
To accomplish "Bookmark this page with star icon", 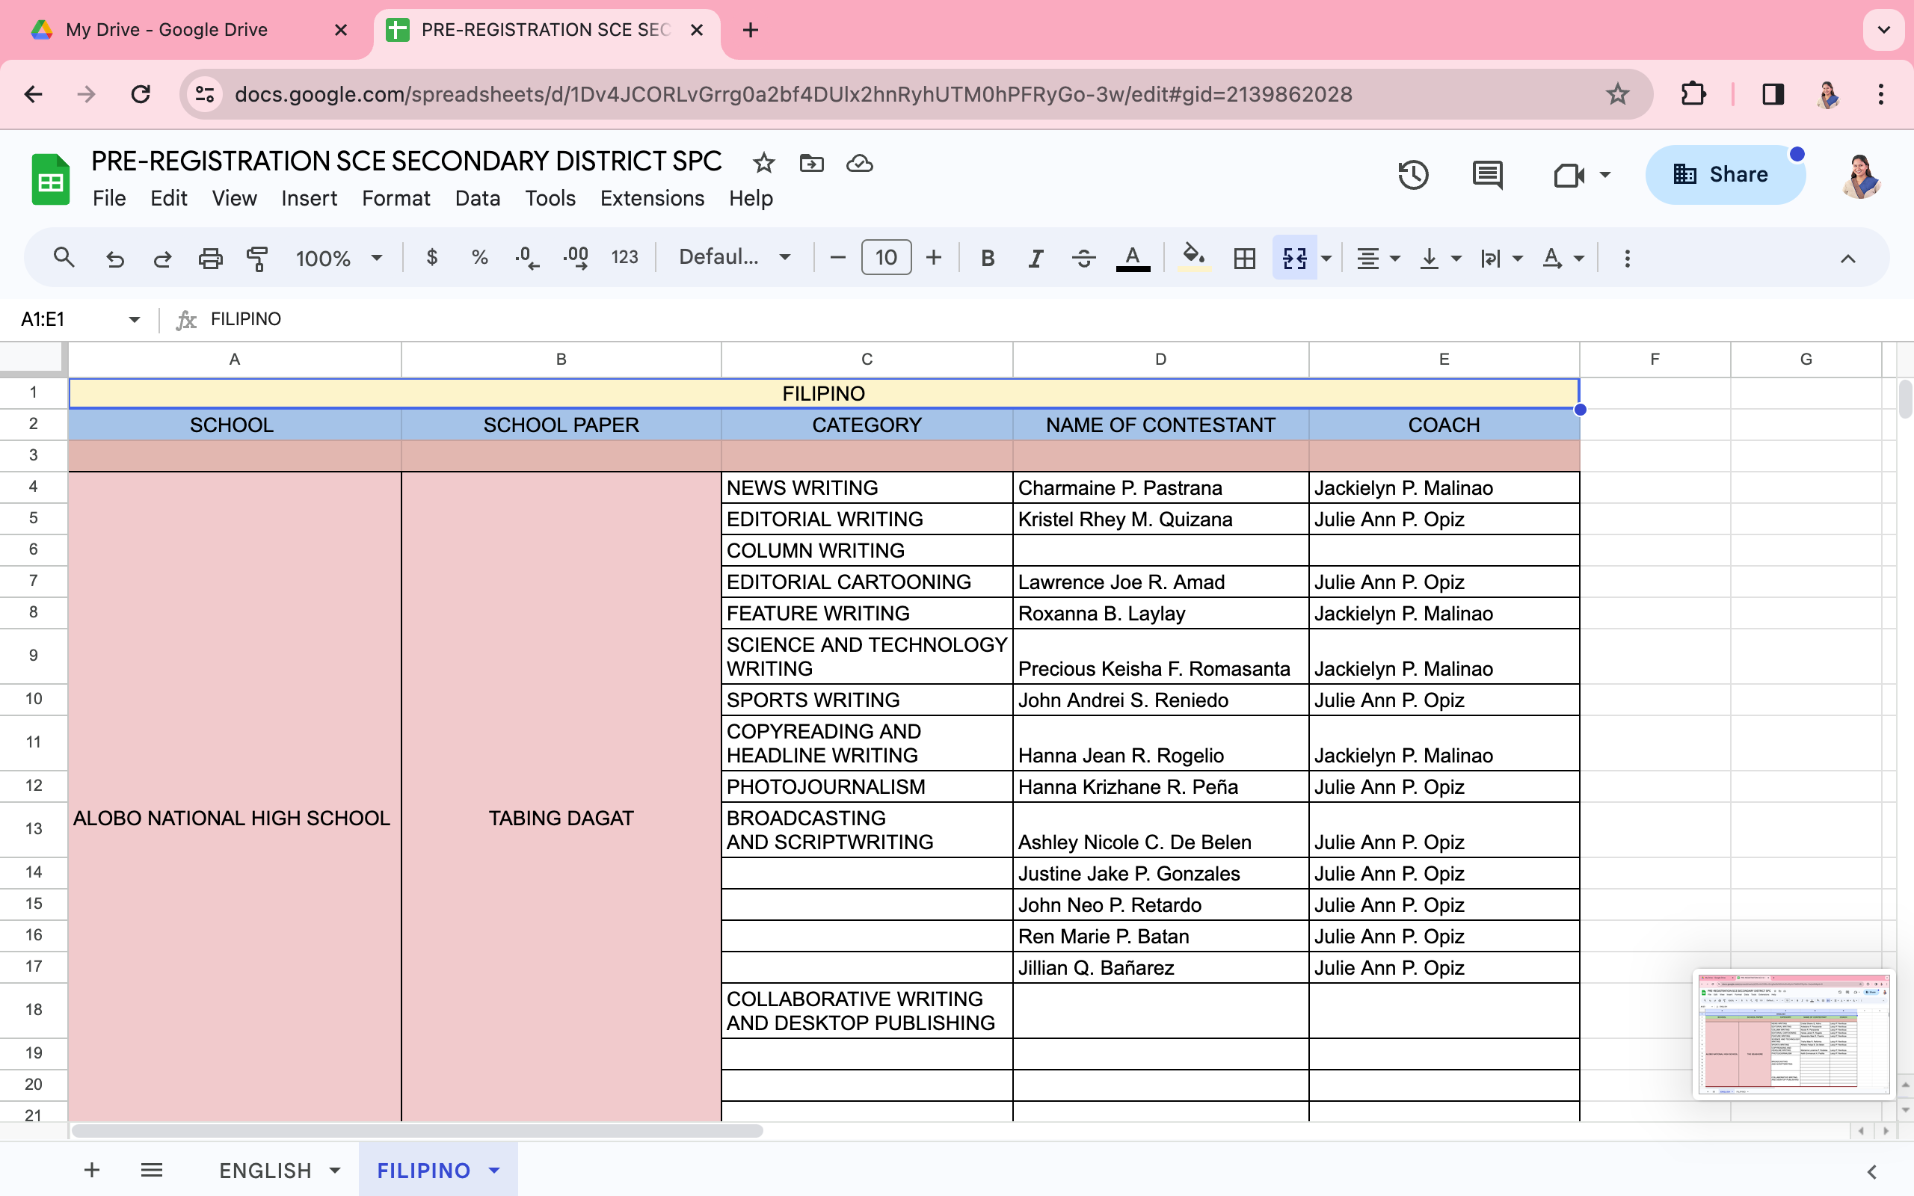I will pyautogui.click(x=1617, y=94).
